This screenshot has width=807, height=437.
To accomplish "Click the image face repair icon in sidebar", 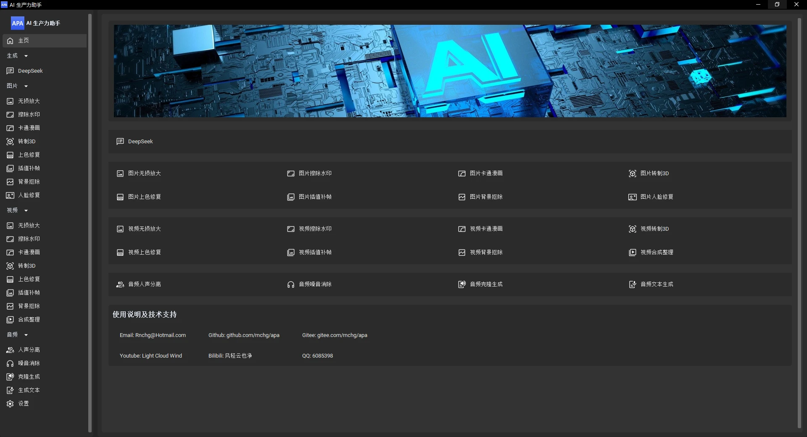I will [x=10, y=195].
